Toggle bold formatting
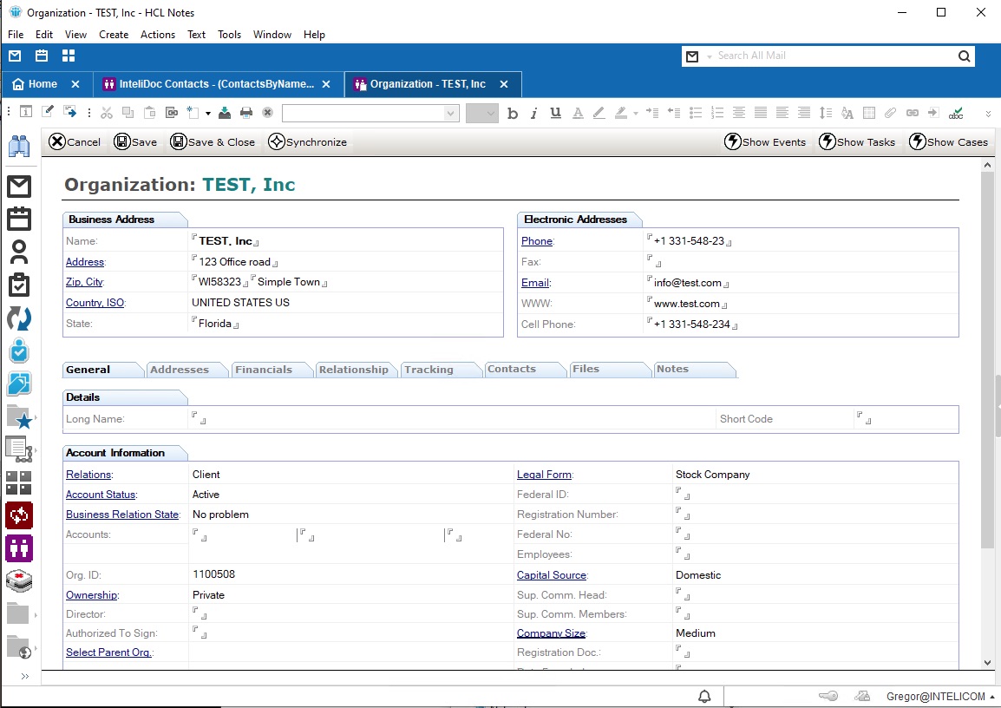 [512, 113]
